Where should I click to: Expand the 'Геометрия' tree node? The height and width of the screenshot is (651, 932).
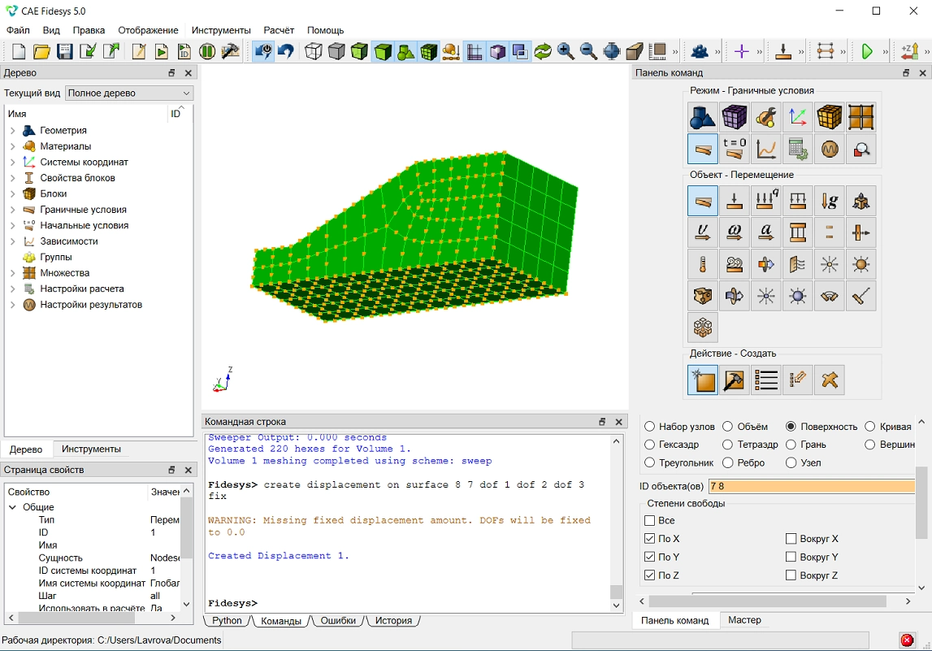click(12, 130)
